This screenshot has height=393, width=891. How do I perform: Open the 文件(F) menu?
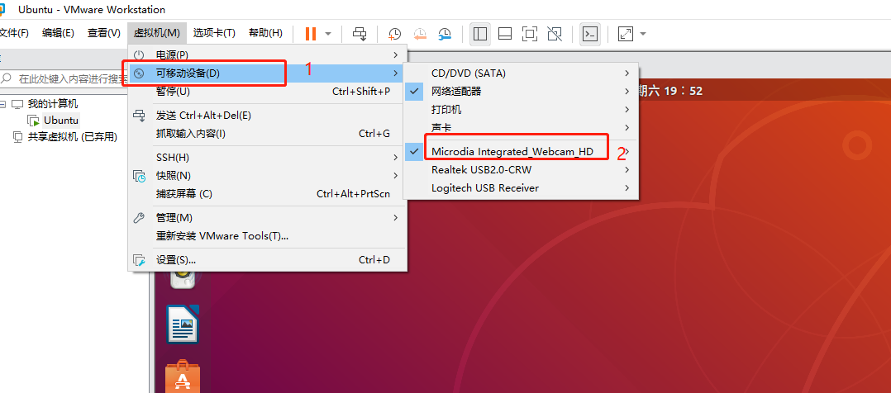(x=14, y=33)
